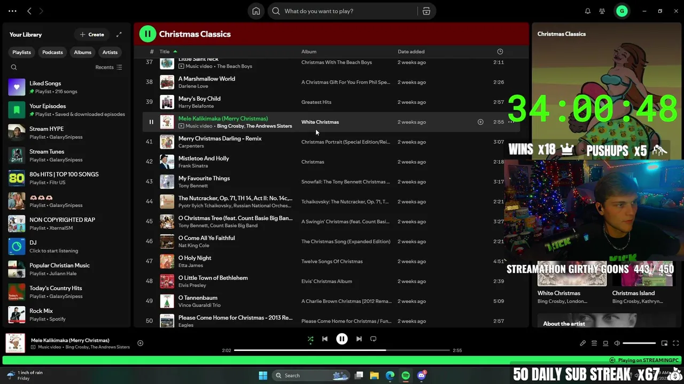Open Discord from the taskbar
This screenshot has width=684, height=384.
tap(422, 375)
